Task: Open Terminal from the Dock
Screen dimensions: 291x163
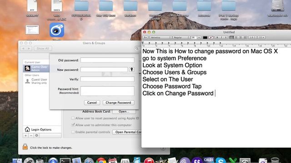Action: coord(65,160)
